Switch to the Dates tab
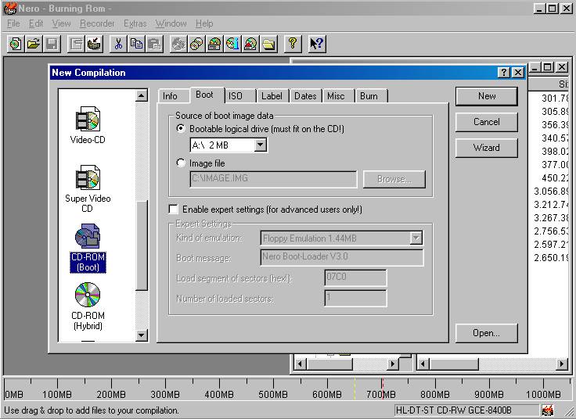The image size is (576, 419). [305, 96]
